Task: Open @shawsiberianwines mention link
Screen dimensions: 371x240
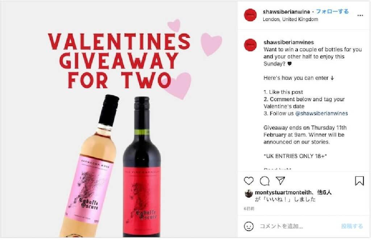Action: point(321,113)
